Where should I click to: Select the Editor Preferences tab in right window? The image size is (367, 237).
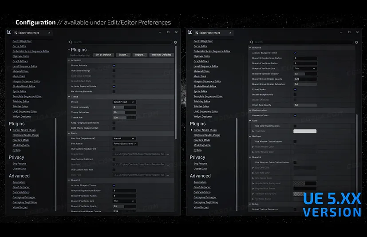click(210, 33)
